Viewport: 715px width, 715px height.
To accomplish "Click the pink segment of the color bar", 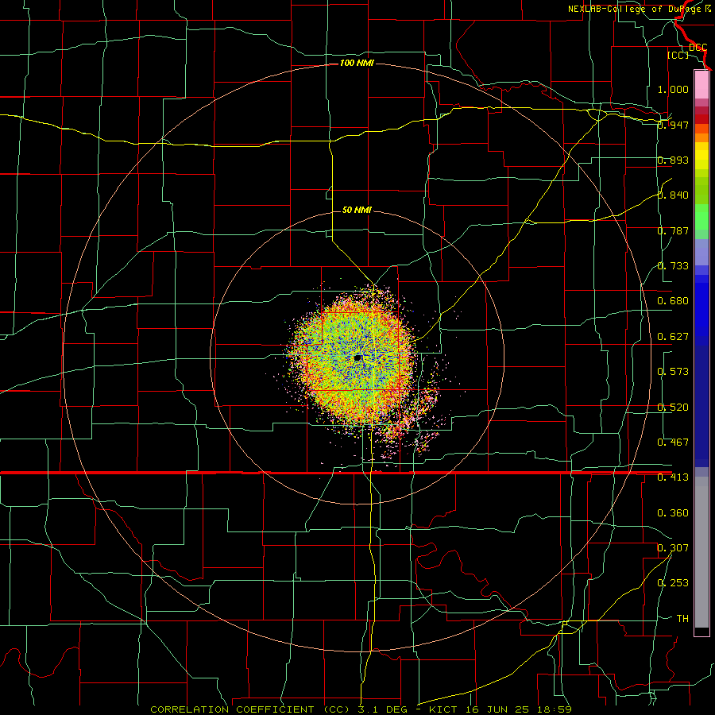I will click(x=701, y=85).
